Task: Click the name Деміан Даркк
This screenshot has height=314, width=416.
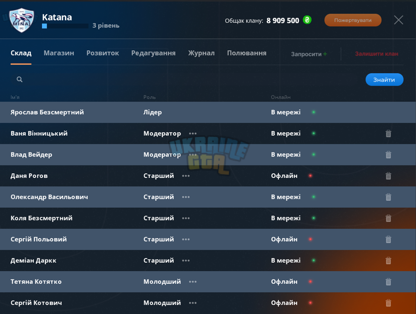Action: click(34, 261)
